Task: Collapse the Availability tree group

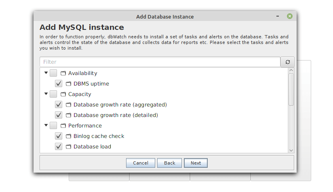Action: 46,73
